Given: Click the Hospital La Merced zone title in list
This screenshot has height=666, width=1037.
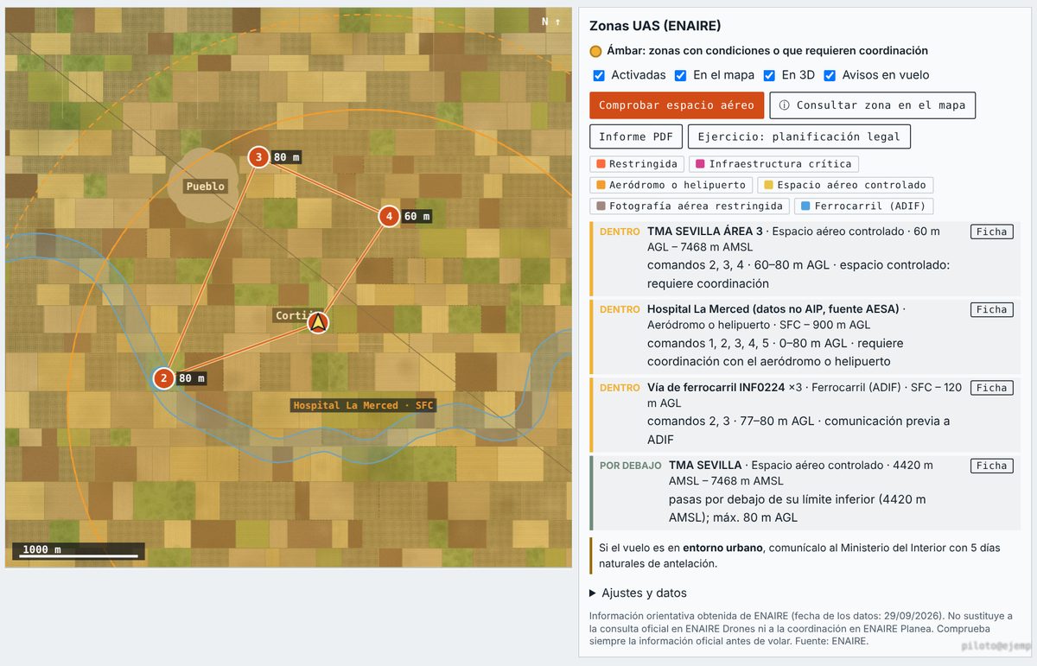Looking at the screenshot, I should pos(773,309).
